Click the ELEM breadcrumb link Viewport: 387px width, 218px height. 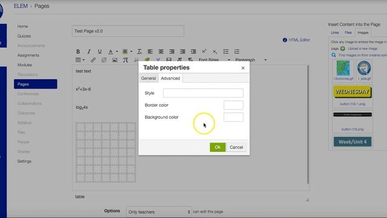[x=21, y=6]
